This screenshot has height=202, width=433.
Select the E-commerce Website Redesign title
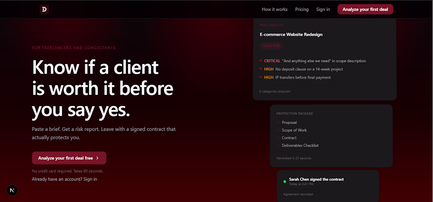click(291, 35)
